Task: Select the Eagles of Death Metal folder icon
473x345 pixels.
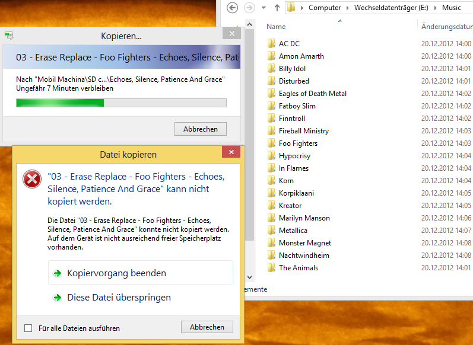Action: point(271,93)
